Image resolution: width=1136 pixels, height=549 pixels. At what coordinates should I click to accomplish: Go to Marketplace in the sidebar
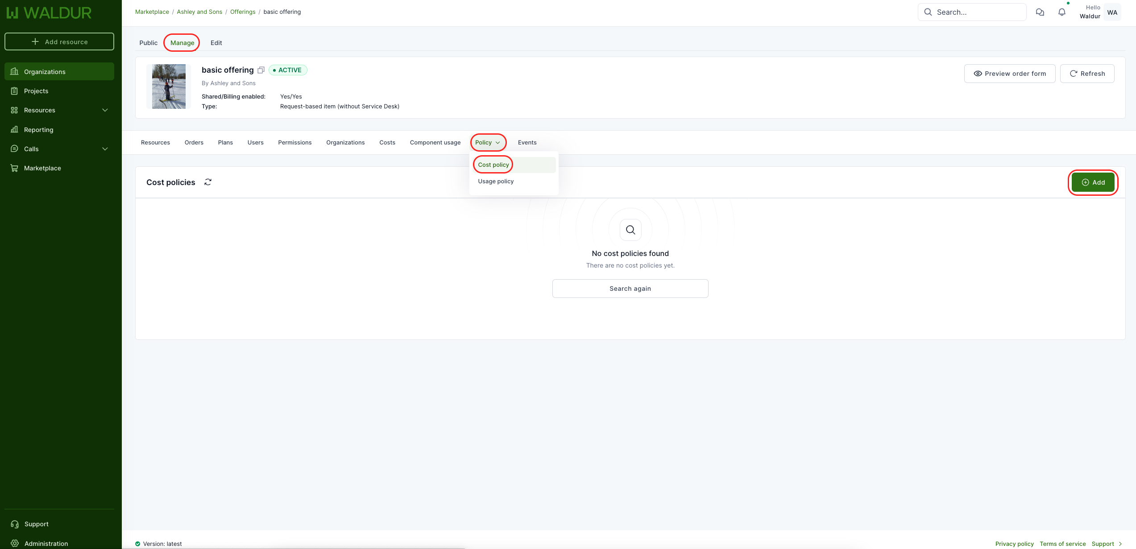click(42, 168)
